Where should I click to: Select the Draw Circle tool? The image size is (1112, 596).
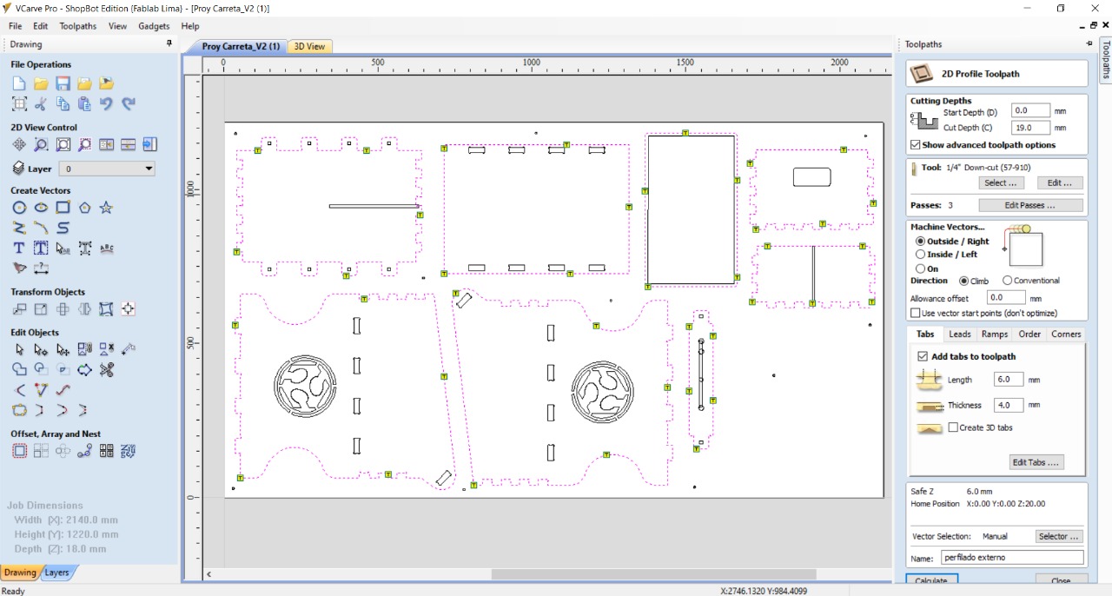point(19,208)
